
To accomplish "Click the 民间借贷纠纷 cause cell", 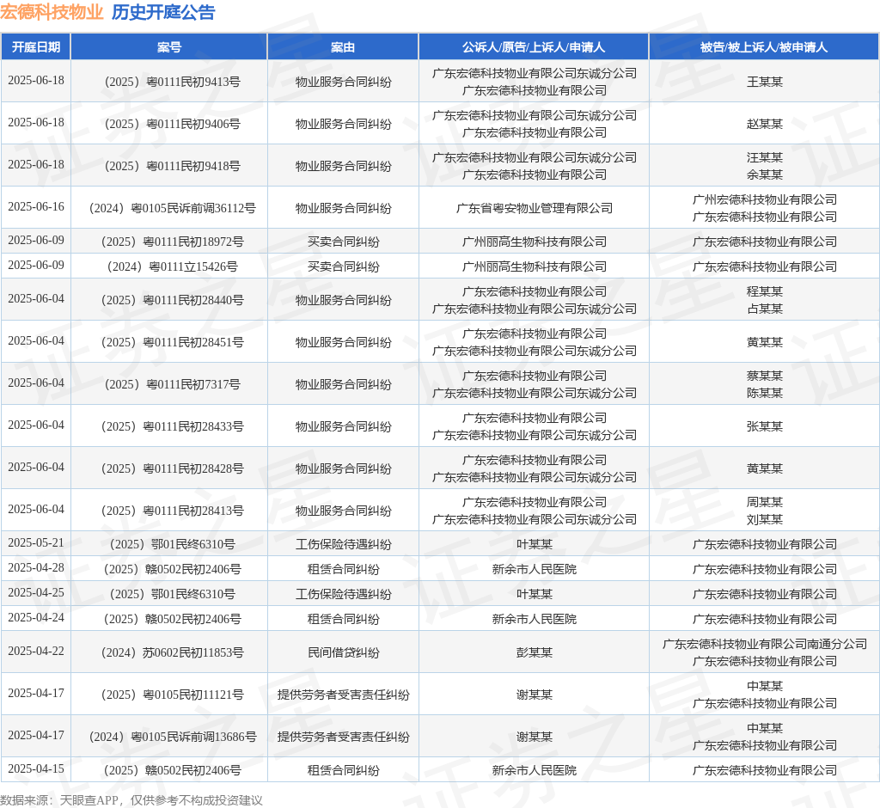I will 344,652.
